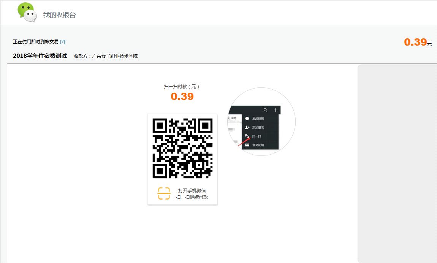The height and width of the screenshot is (263, 437).
Task: Click the payment QR code
Action: coord(182,148)
